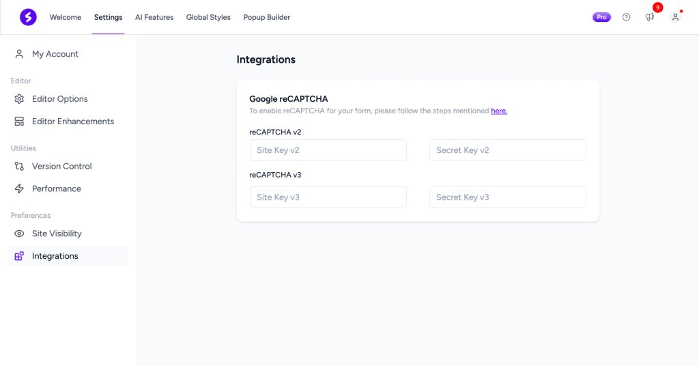Follow the reCAPTCHA steps "here" link

pyautogui.click(x=499, y=111)
